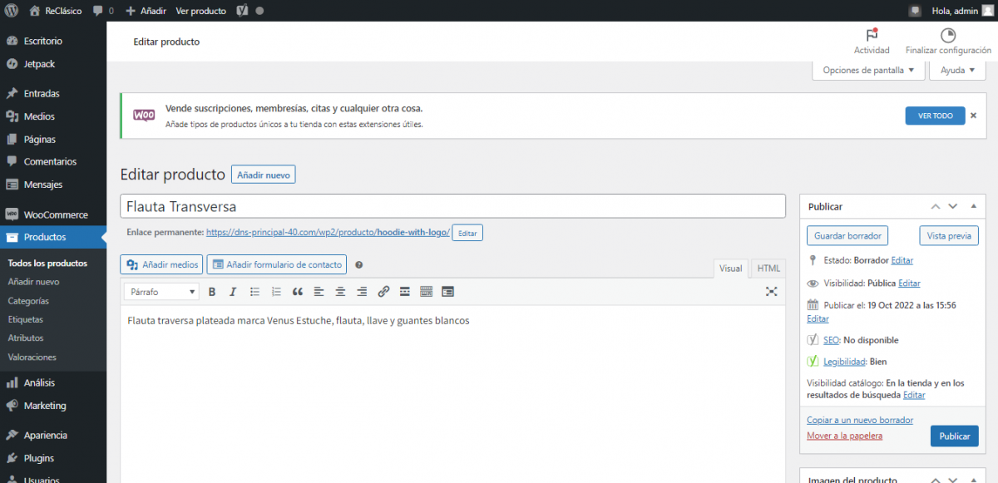Click Mover a la papelera link
This screenshot has width=998, height=483.
(844, 436)
